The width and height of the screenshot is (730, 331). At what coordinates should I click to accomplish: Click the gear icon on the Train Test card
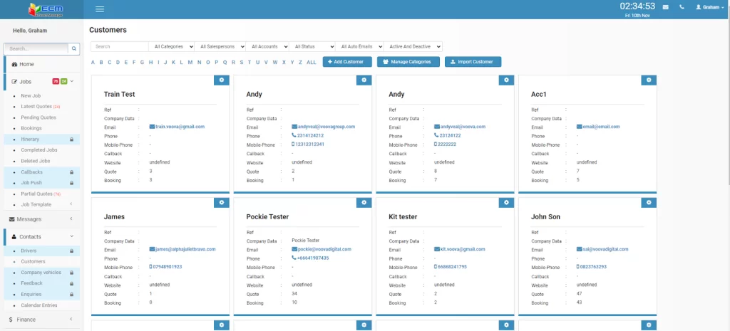pyautogui.click(x=221, y=80)
